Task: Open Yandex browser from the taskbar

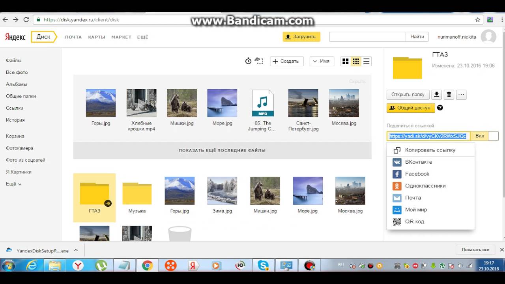Action: coord(78,265)
